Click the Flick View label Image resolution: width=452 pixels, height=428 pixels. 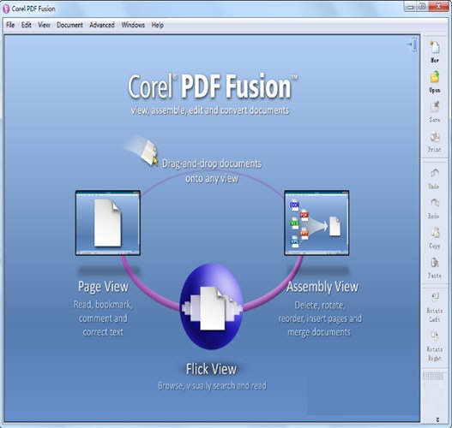click(x=211, y=369)
